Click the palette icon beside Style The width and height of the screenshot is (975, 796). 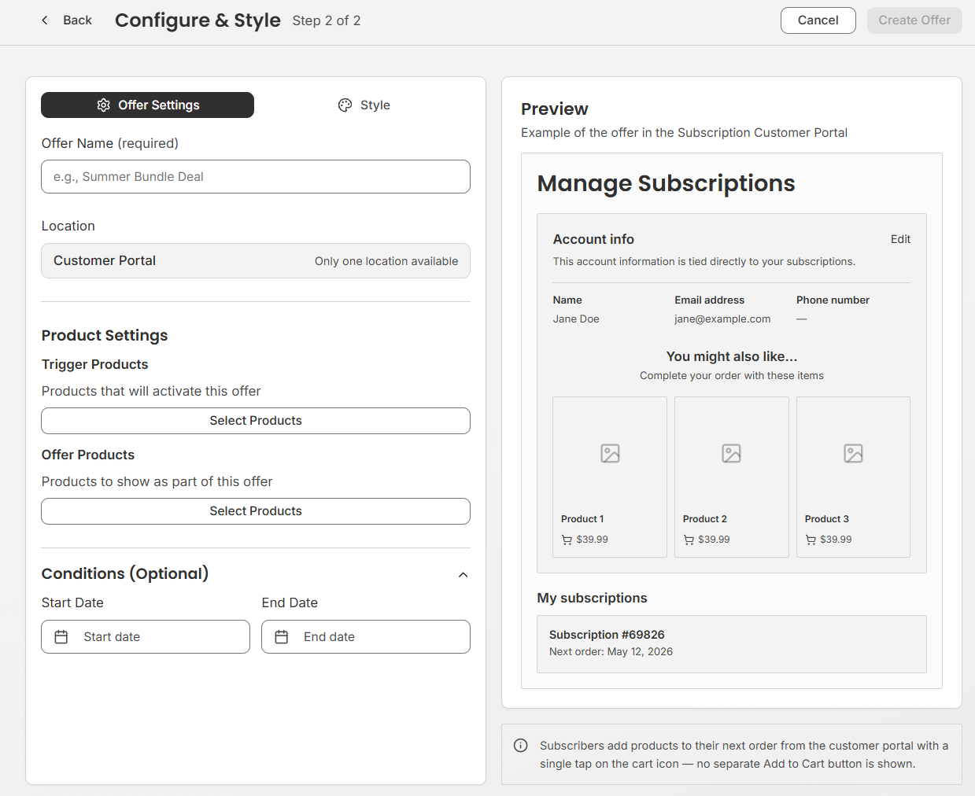345,105
